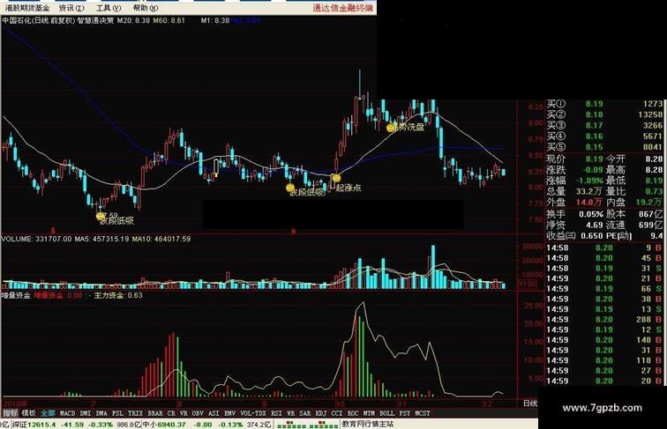Select the MCST indicator tab

coord(423,413)
